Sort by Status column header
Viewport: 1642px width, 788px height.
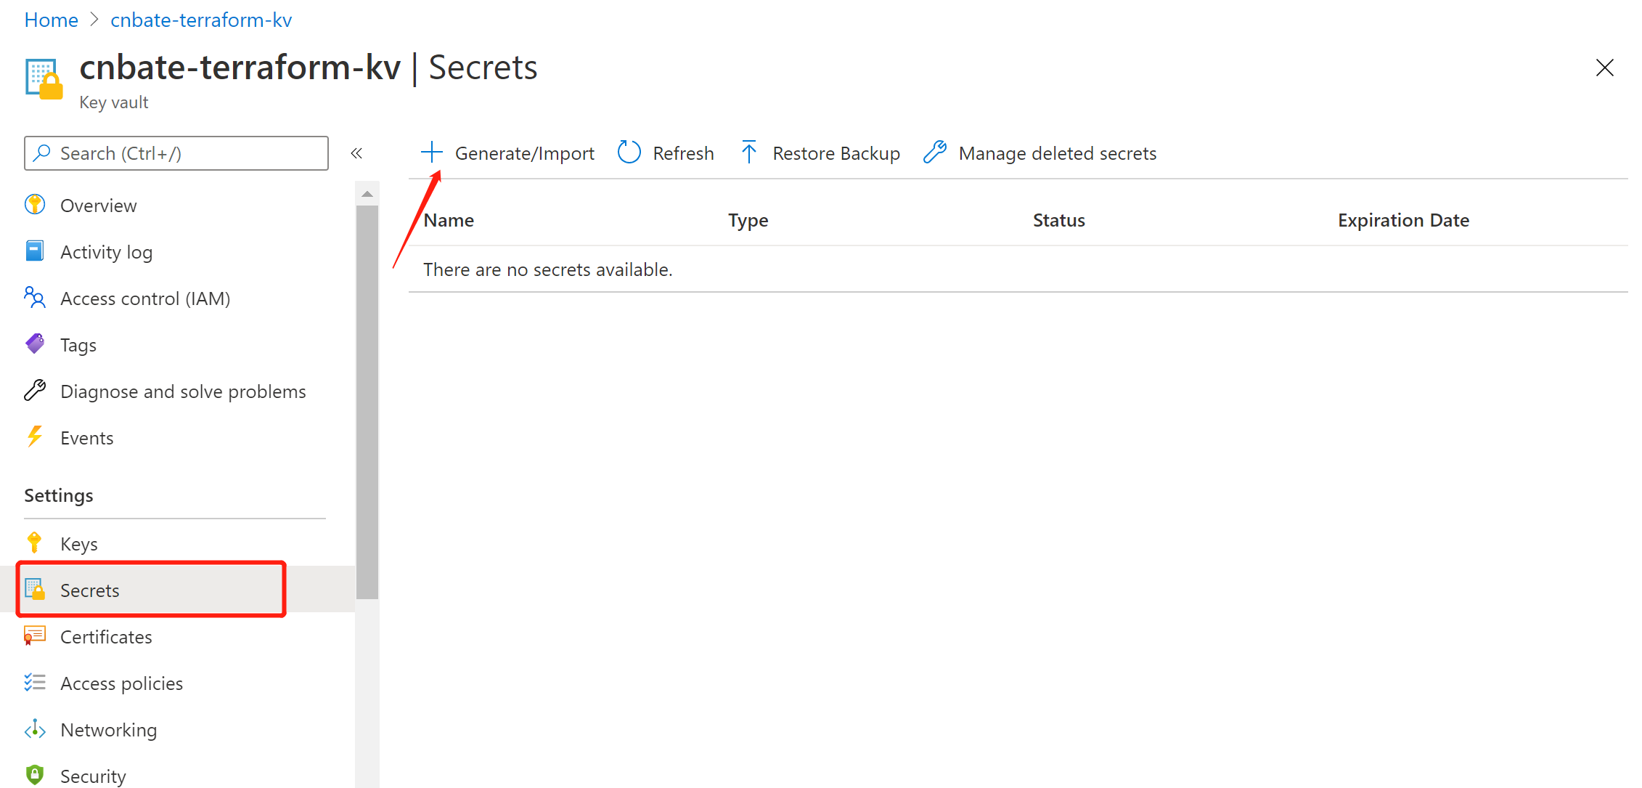pos(1058,220)
